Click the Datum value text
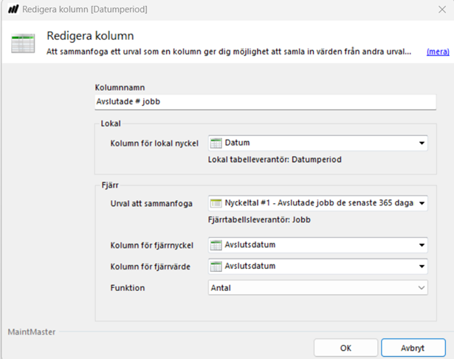Image resolution: width=454 pixels, height=359 pixels. tap(238, 143)
